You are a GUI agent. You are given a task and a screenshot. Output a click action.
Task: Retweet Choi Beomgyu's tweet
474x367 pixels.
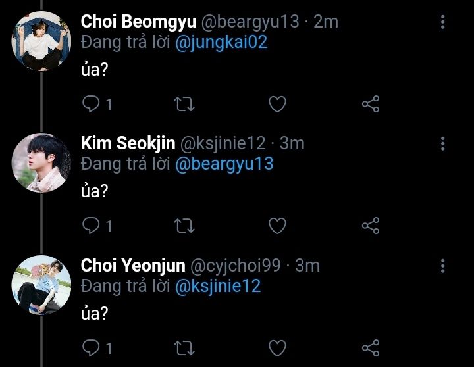click(183, 104)
